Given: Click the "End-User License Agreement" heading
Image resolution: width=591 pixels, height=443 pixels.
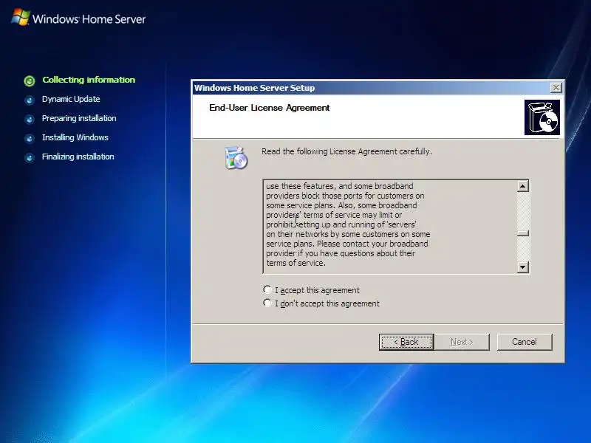Looking at the screenshot, I should click(x=269, y=108).
